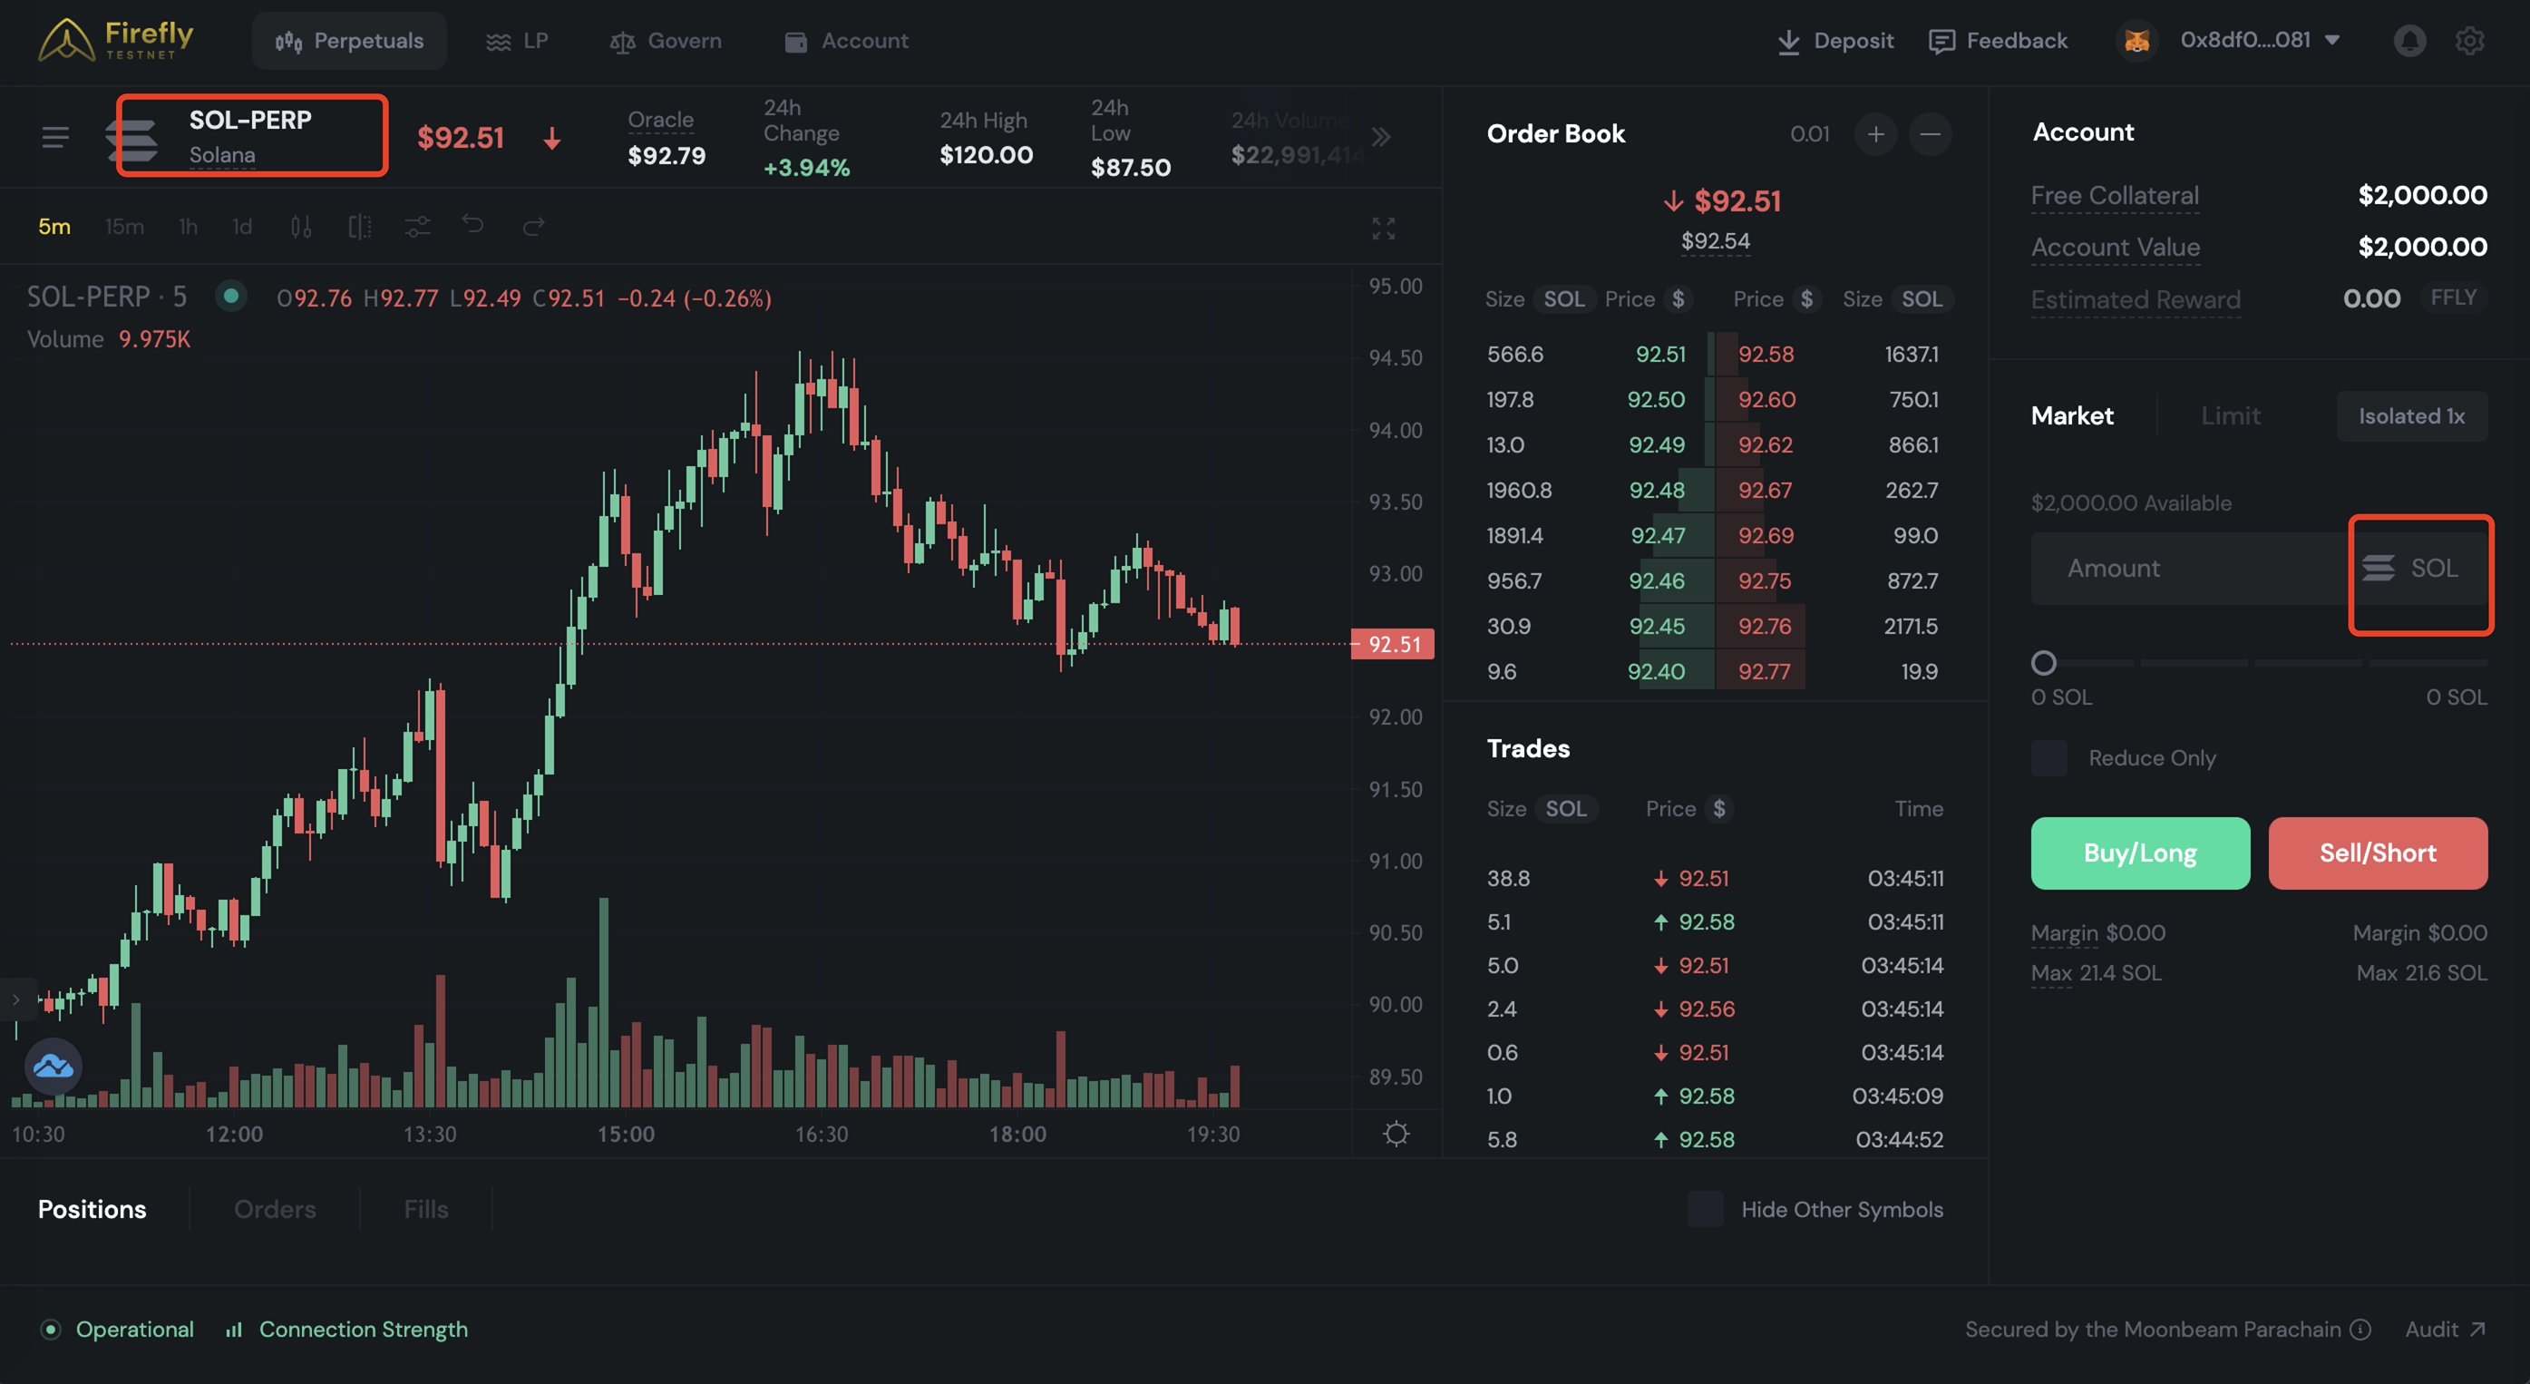2530x1384 pixels.
Task: Select Limit order tab
Action: point(2230,416)
